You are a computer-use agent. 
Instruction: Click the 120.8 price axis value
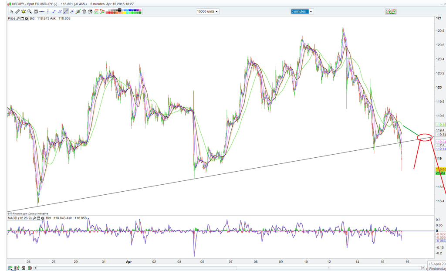pos(440,30)
